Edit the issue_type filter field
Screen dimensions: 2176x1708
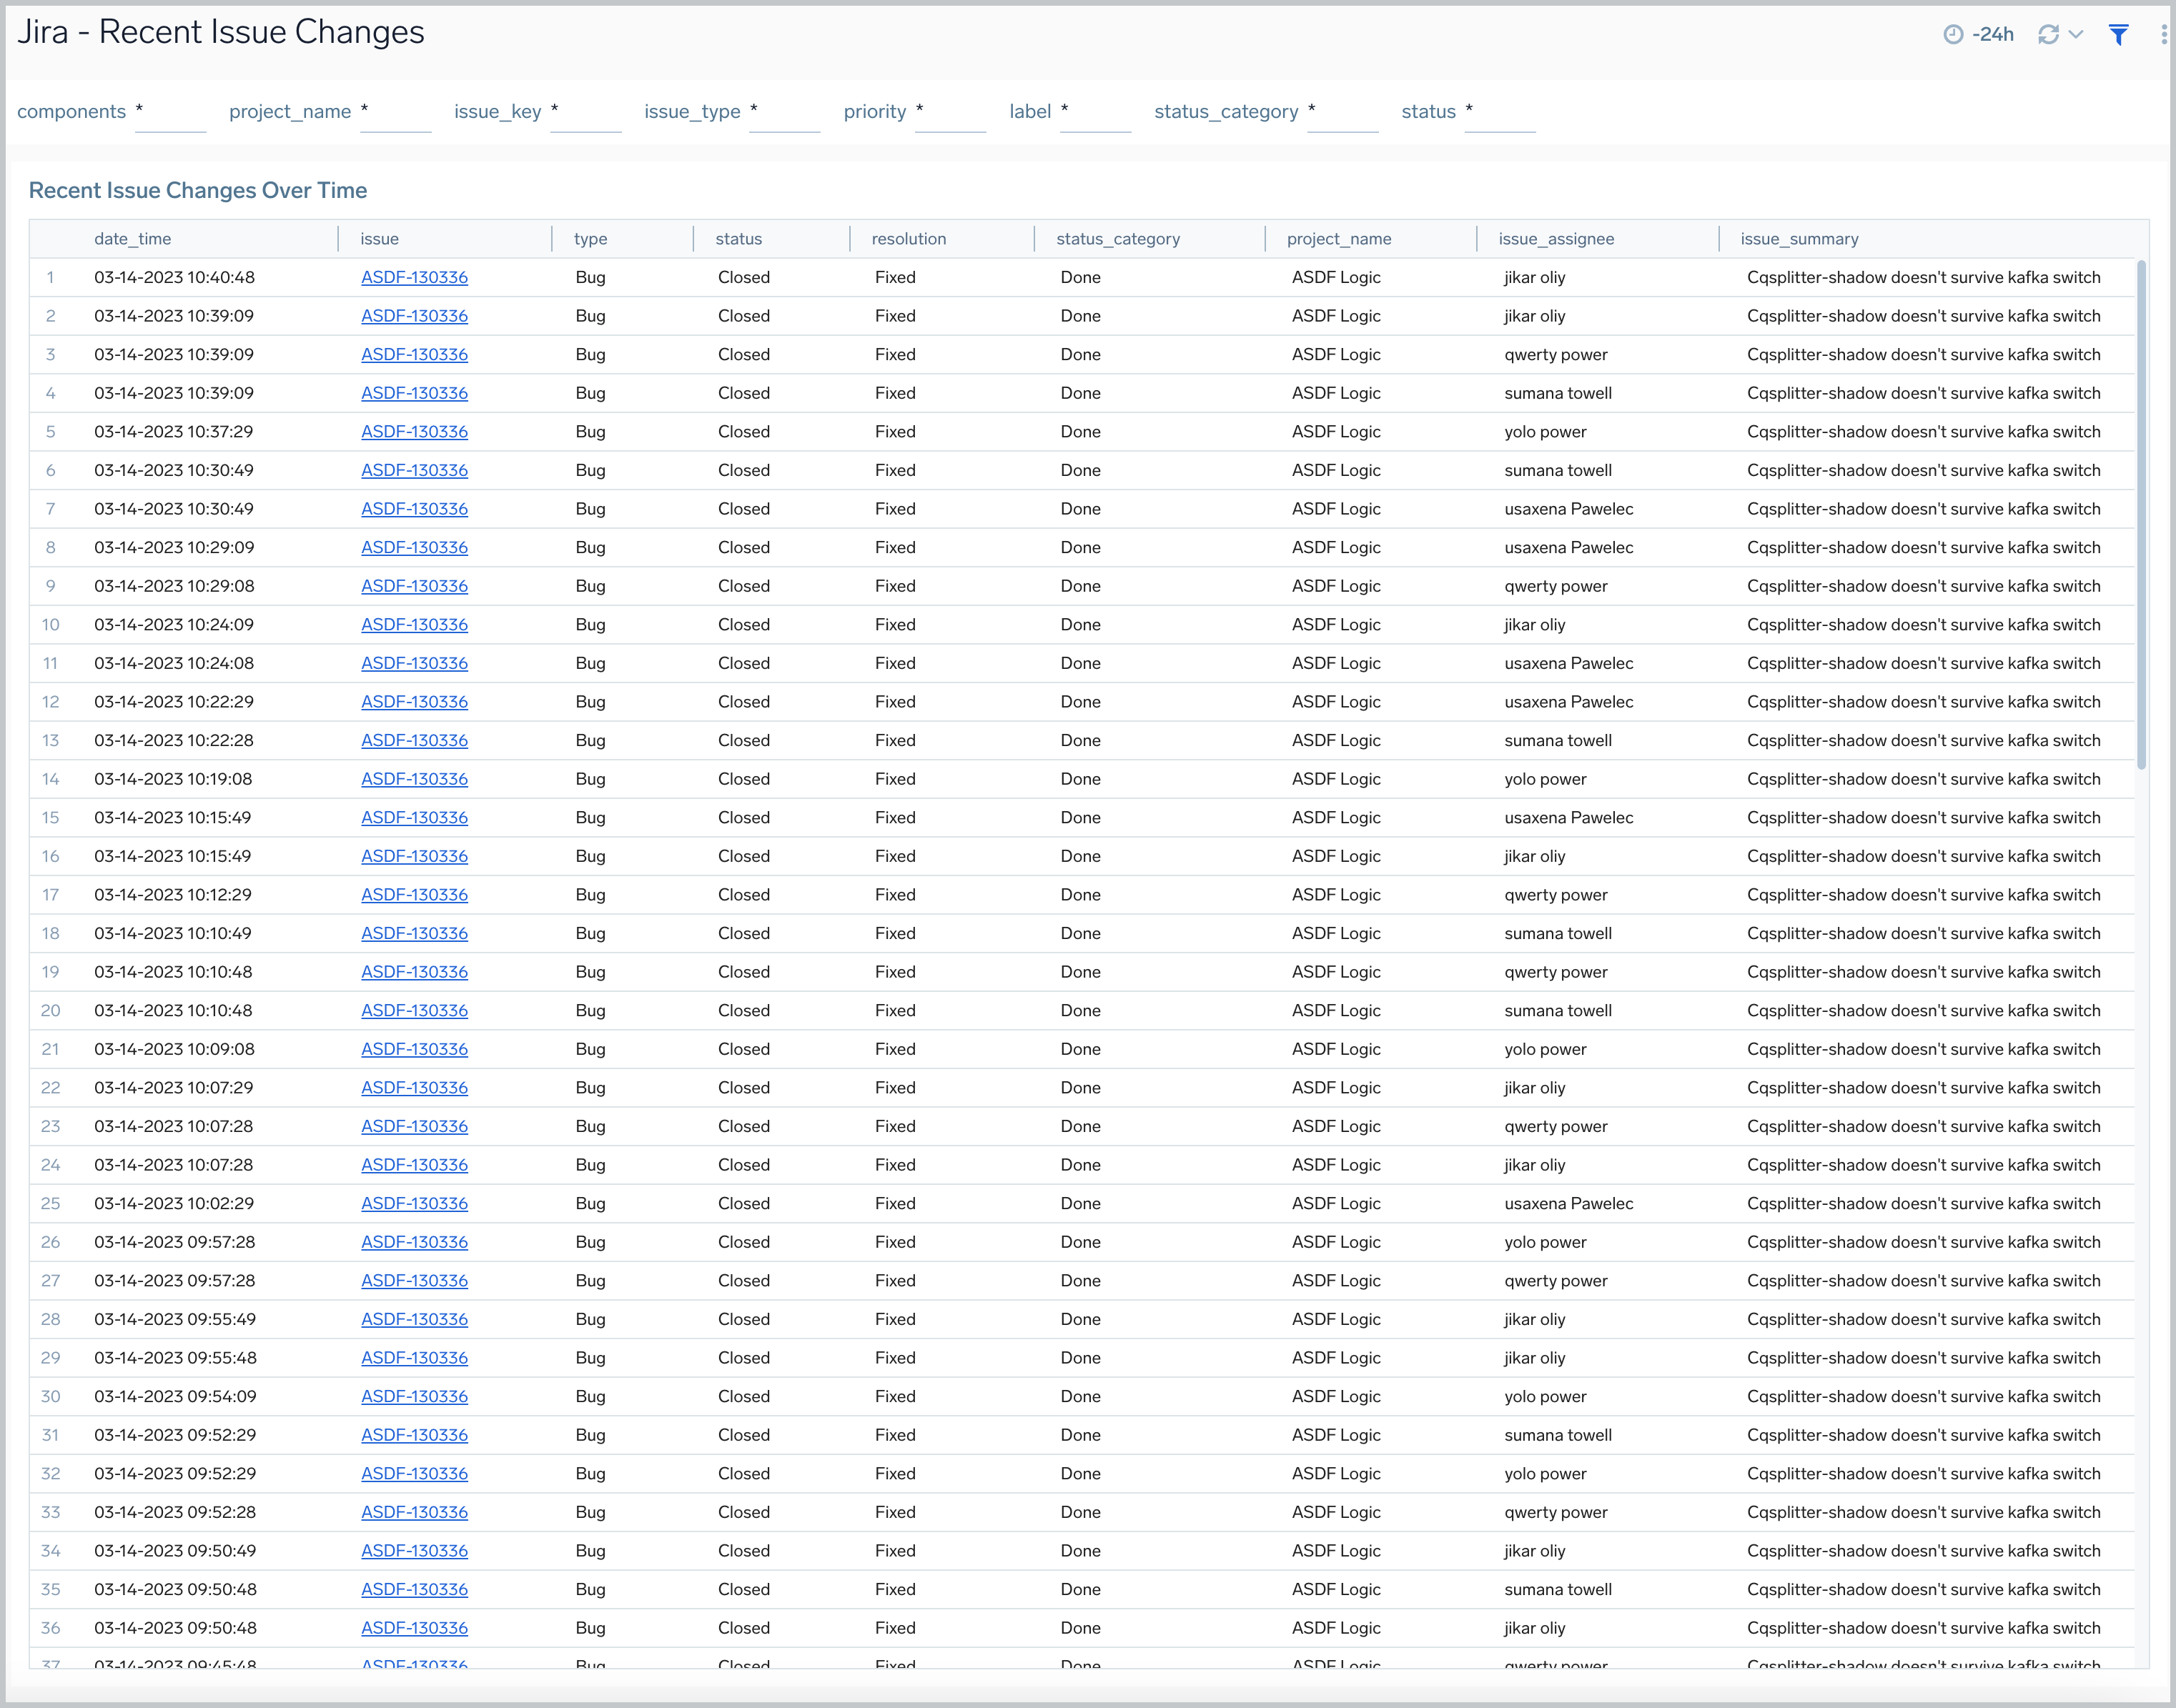pyautogui.click(x=785, y=112)
